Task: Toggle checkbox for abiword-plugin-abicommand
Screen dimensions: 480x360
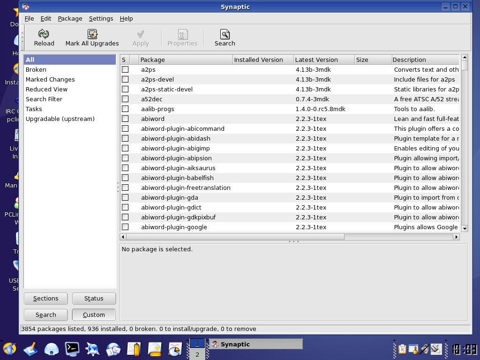Action: [x=125, y=128]
